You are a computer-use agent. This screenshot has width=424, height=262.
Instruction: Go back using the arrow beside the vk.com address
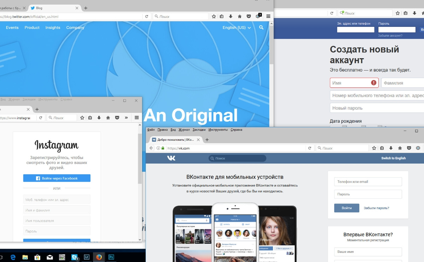[x=151, y=148]
